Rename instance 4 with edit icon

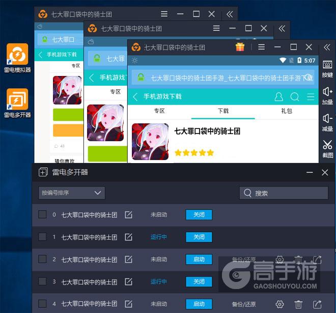click(128, 304)
